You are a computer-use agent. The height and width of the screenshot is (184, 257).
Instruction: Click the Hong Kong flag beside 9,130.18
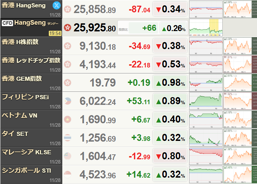pyautogui.click(x=68, y=46)
